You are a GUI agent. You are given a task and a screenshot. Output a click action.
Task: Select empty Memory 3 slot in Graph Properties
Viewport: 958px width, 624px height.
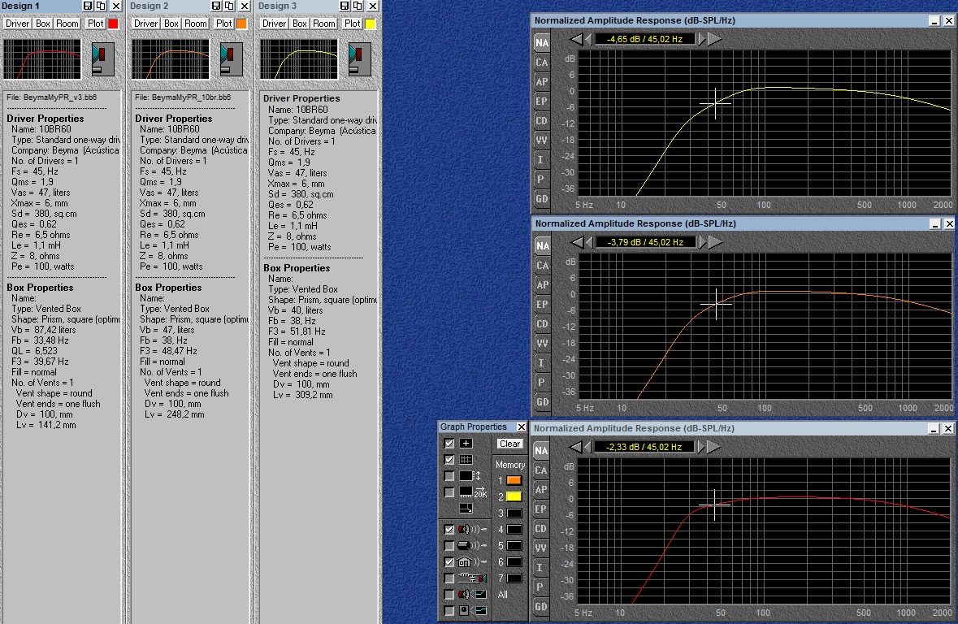514,513
